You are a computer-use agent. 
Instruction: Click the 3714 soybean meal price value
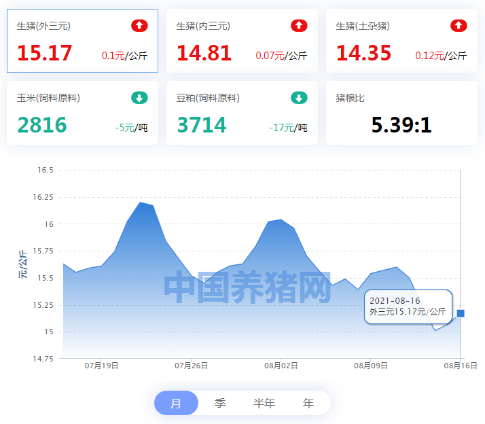coord(202,125)
